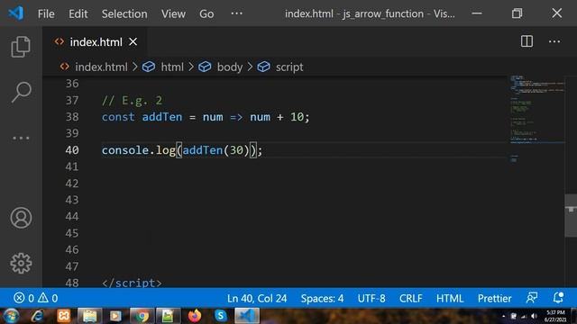The image size is (577, 324).
Task: Open Skype from the taskbar
Action: coord(220,316)
